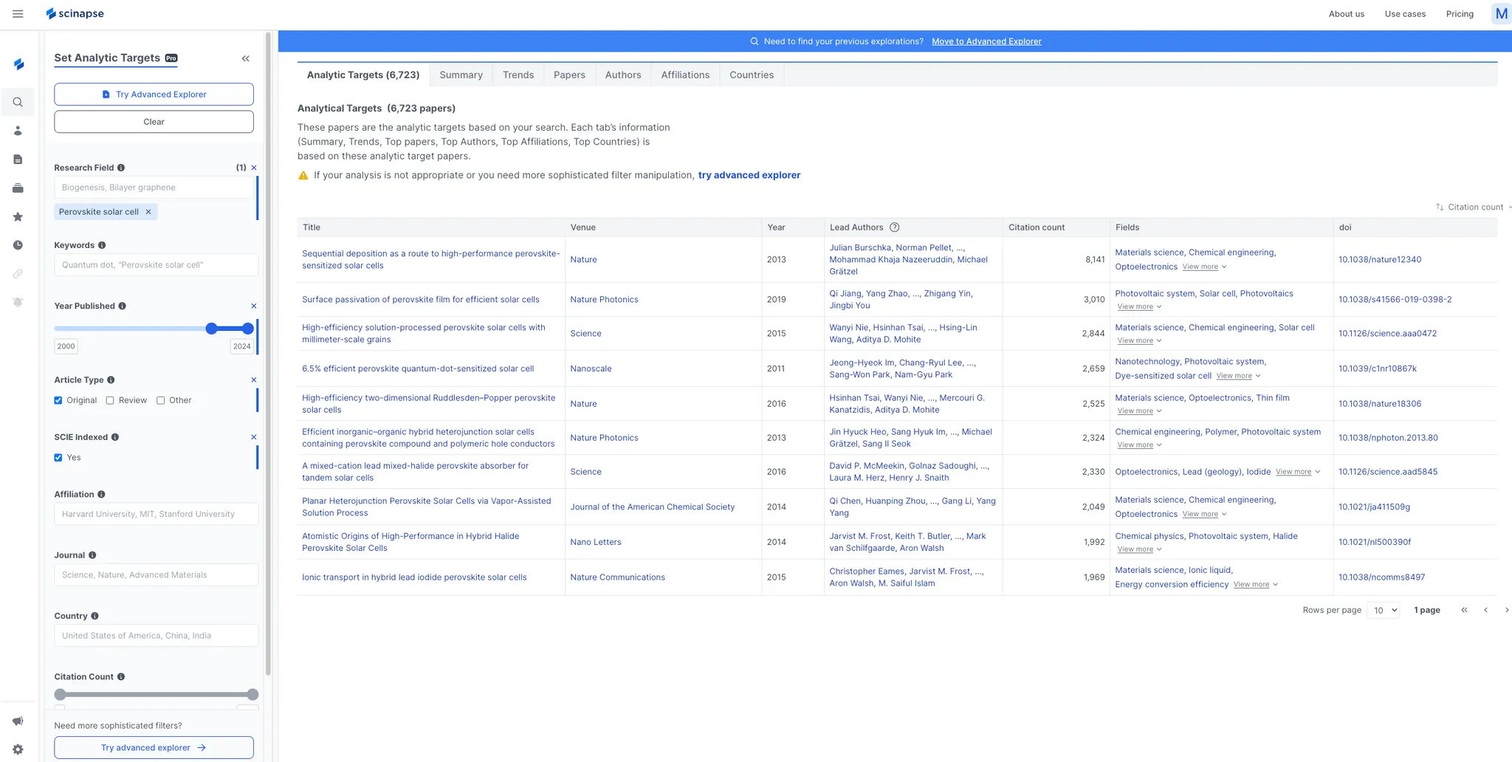Open the collections stack sidebar icon

pos(18,188)
